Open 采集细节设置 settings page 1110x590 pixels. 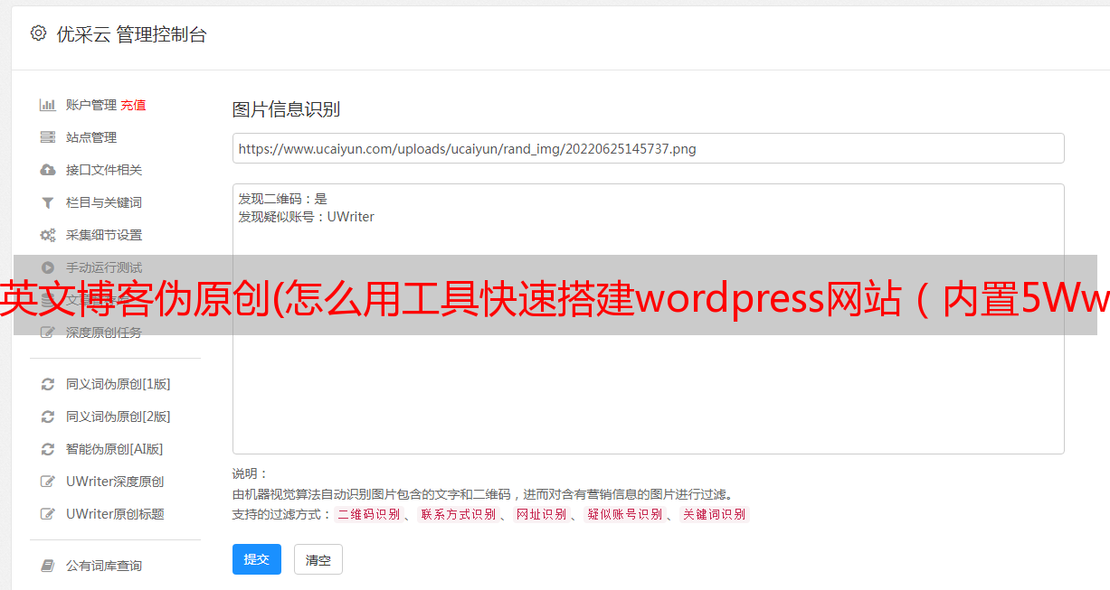click(x=104, y=235)
